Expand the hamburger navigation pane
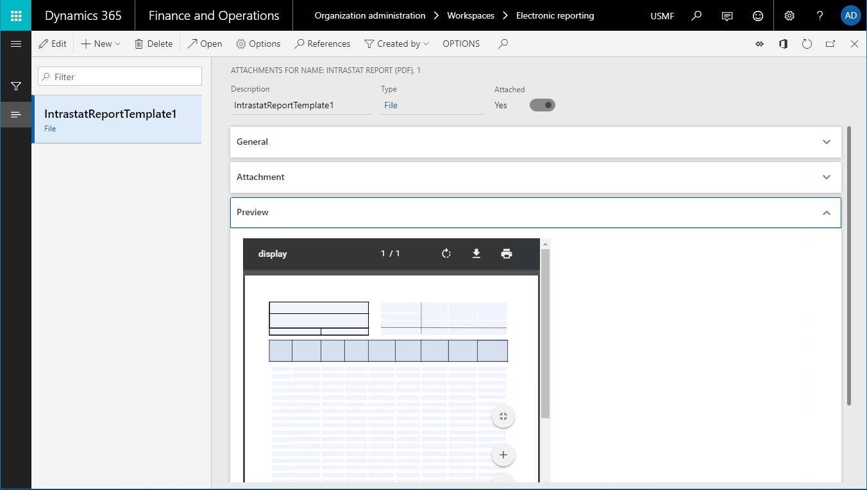Image resolution: width=867 pixels, height=490 pixels. (x=16, y=44)
